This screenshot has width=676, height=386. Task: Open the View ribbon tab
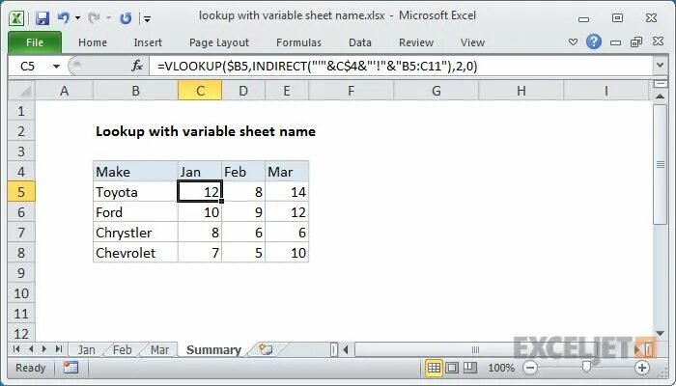[472, 42]
